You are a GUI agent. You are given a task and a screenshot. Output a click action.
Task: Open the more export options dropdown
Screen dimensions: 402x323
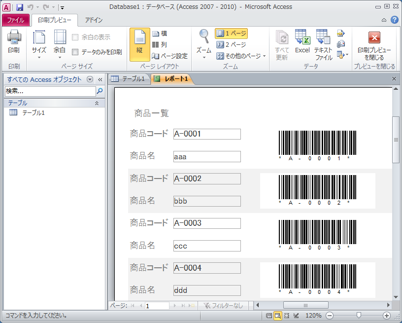coord(342,55)
